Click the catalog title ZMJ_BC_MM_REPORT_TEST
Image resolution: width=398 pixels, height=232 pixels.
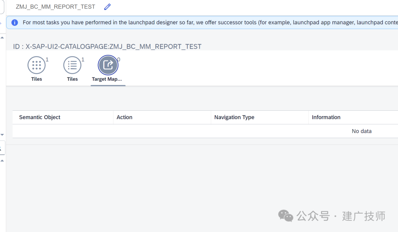click(55, 7)
